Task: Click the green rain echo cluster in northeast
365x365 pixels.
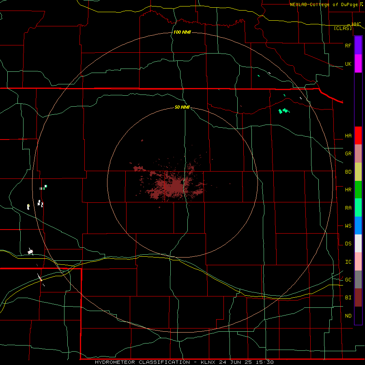Action: pos(283,111)
